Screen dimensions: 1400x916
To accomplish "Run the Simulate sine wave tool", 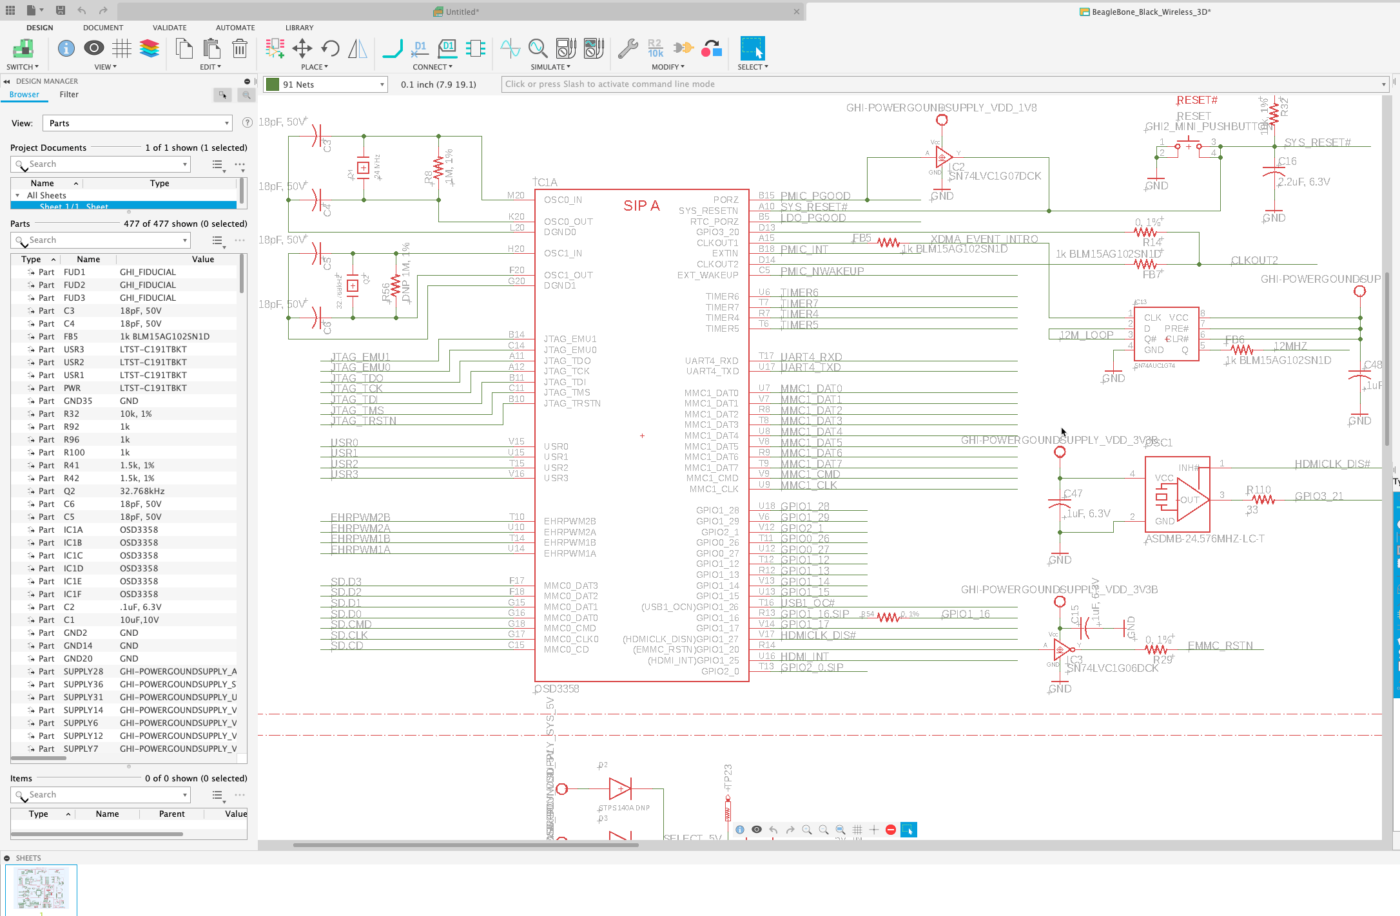I will click(x=509, y=48).
